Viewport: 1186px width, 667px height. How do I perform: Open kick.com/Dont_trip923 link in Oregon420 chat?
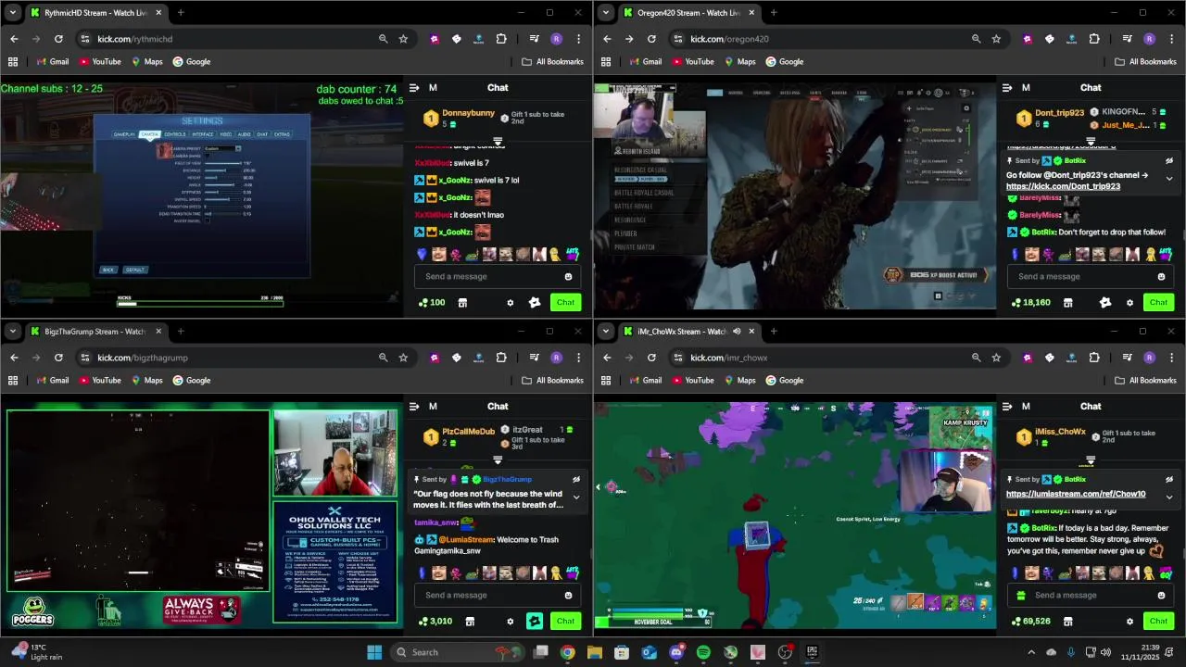click(1063, 186)
